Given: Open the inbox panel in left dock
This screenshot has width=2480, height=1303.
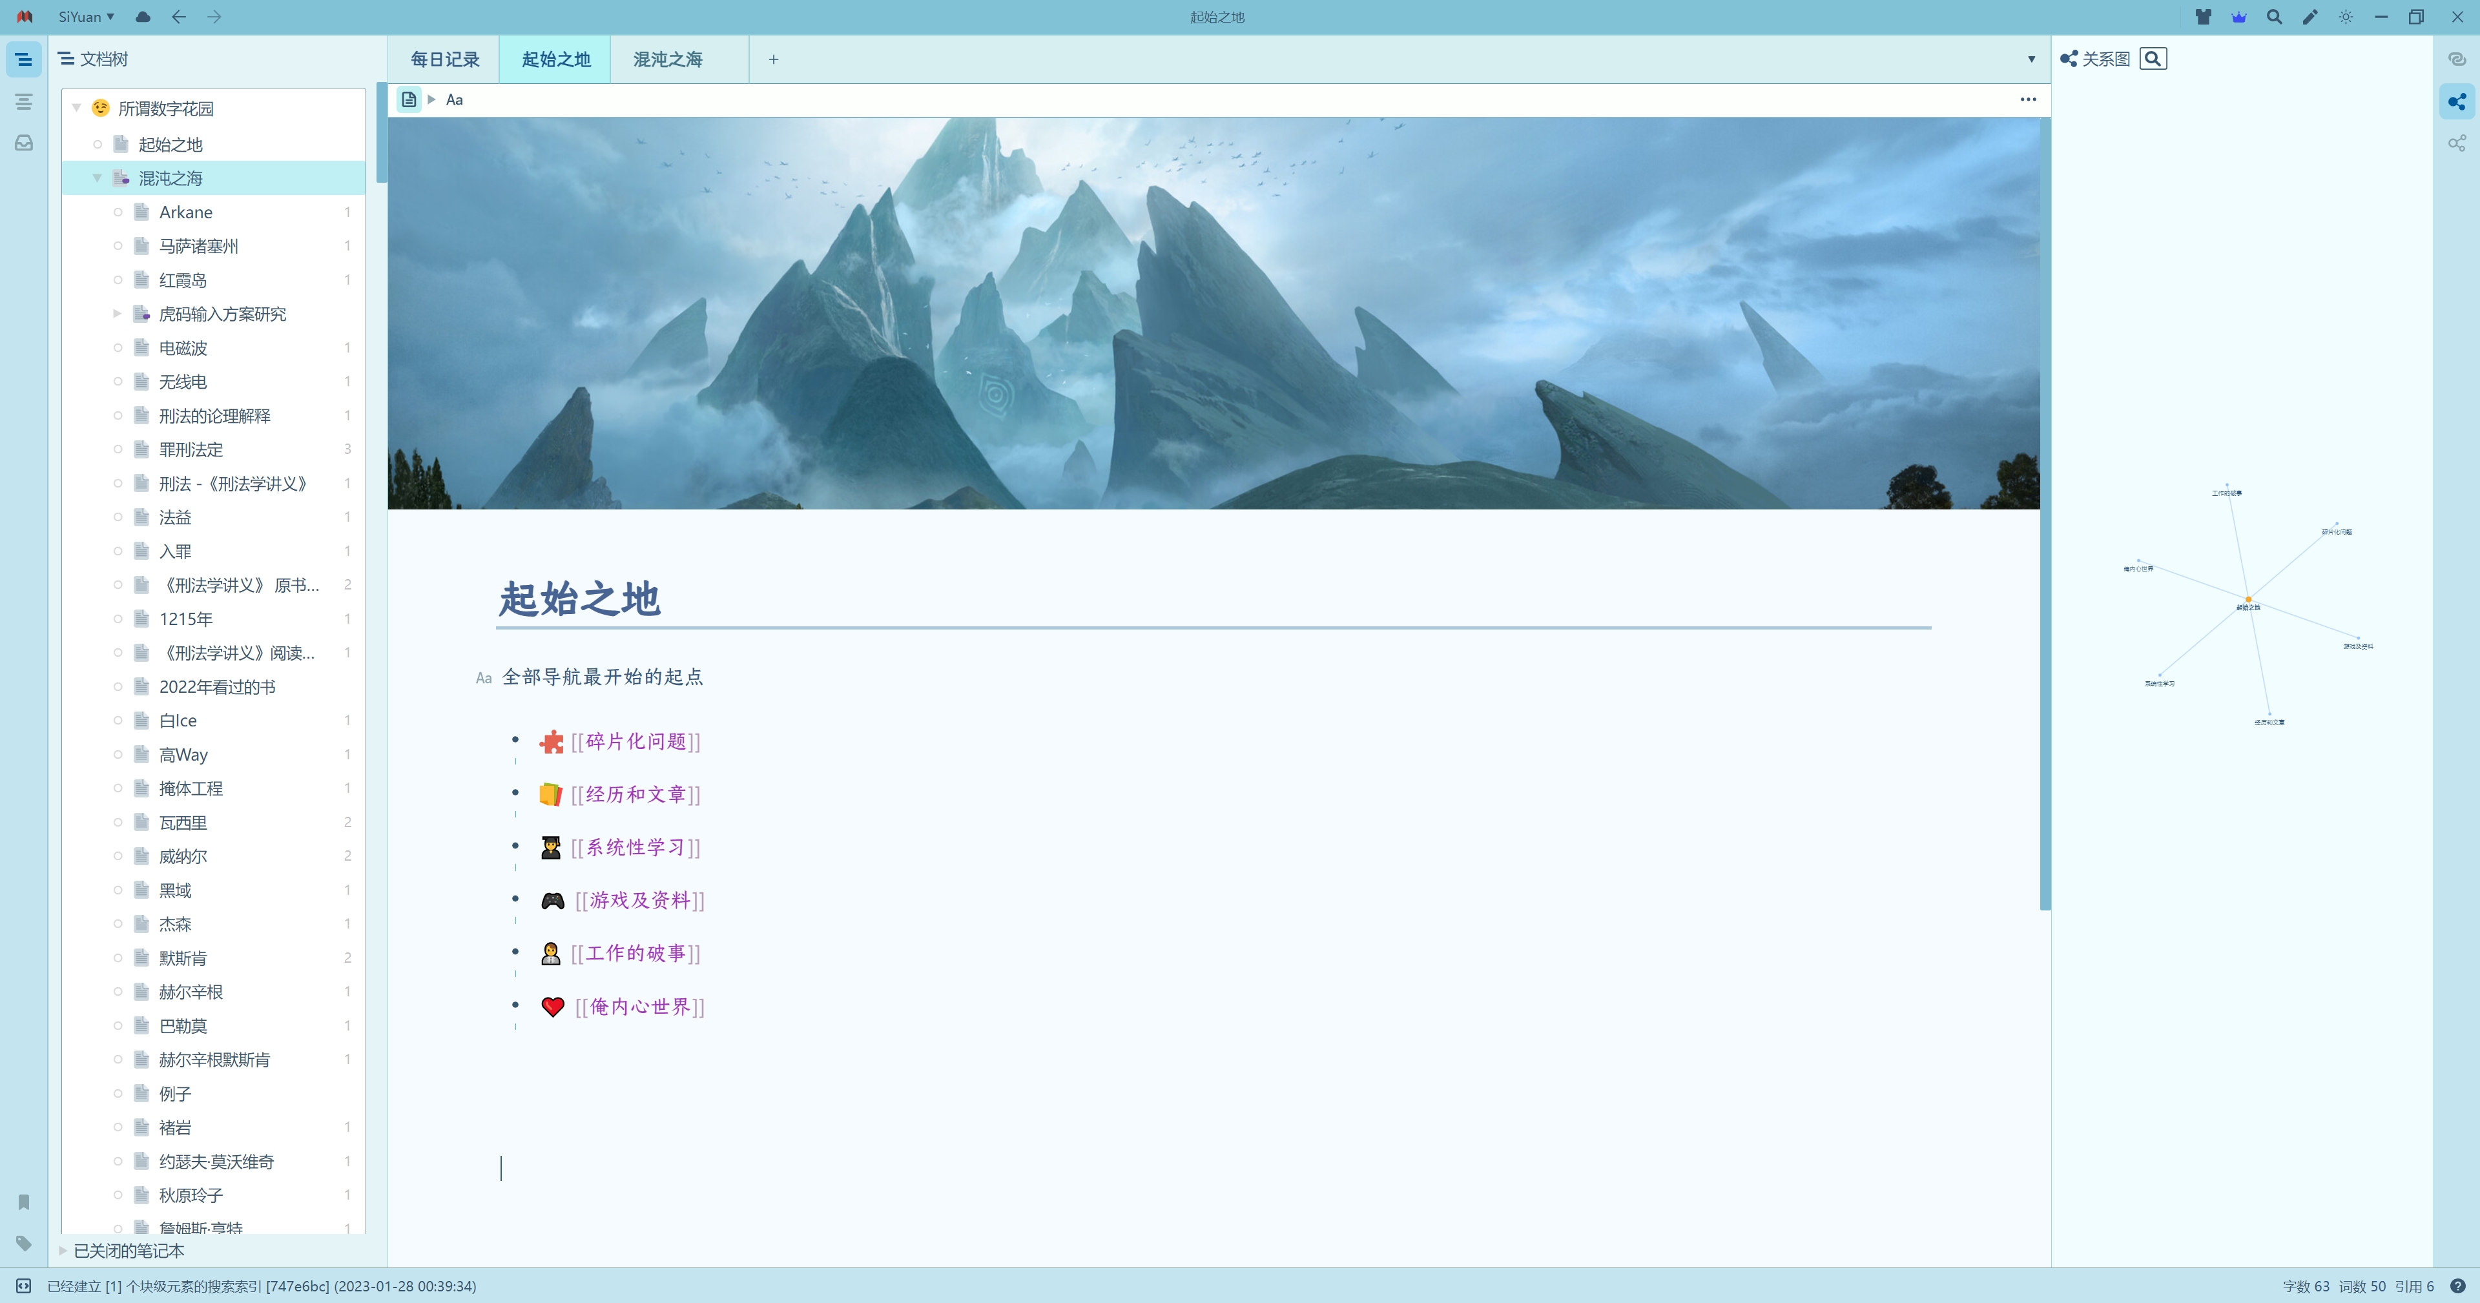Looking at the screenshot, I should pos(24,143).
